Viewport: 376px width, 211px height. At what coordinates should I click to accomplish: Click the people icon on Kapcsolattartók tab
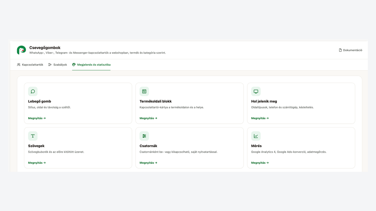(x=19, y=64)
